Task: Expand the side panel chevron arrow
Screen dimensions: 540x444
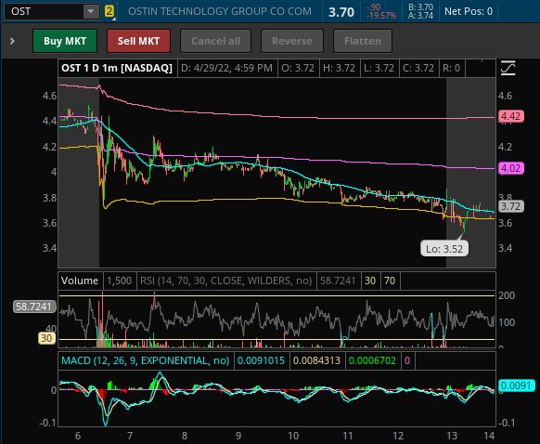Action: coord(12,42)
